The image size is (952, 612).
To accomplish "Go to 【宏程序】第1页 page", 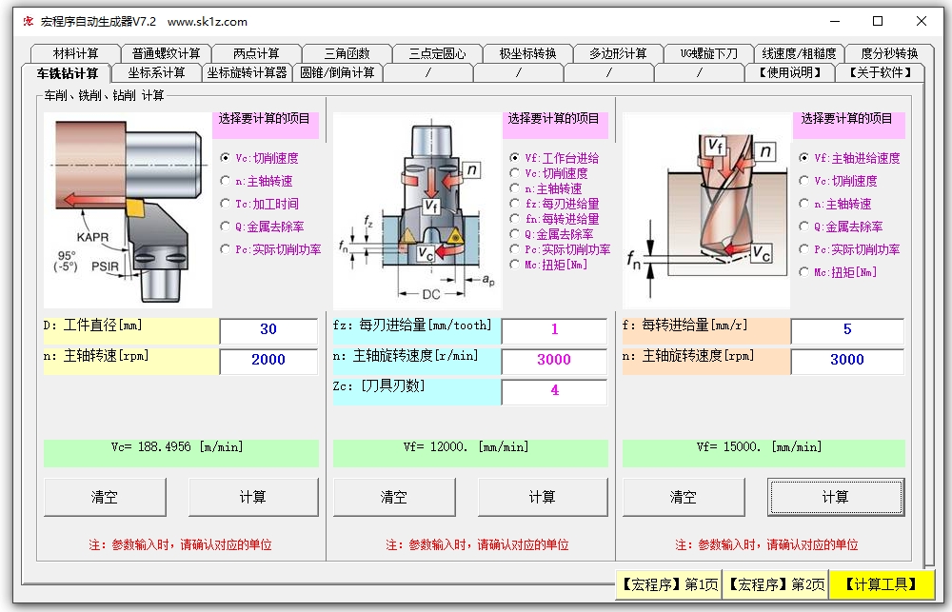I will coord(667,584).
